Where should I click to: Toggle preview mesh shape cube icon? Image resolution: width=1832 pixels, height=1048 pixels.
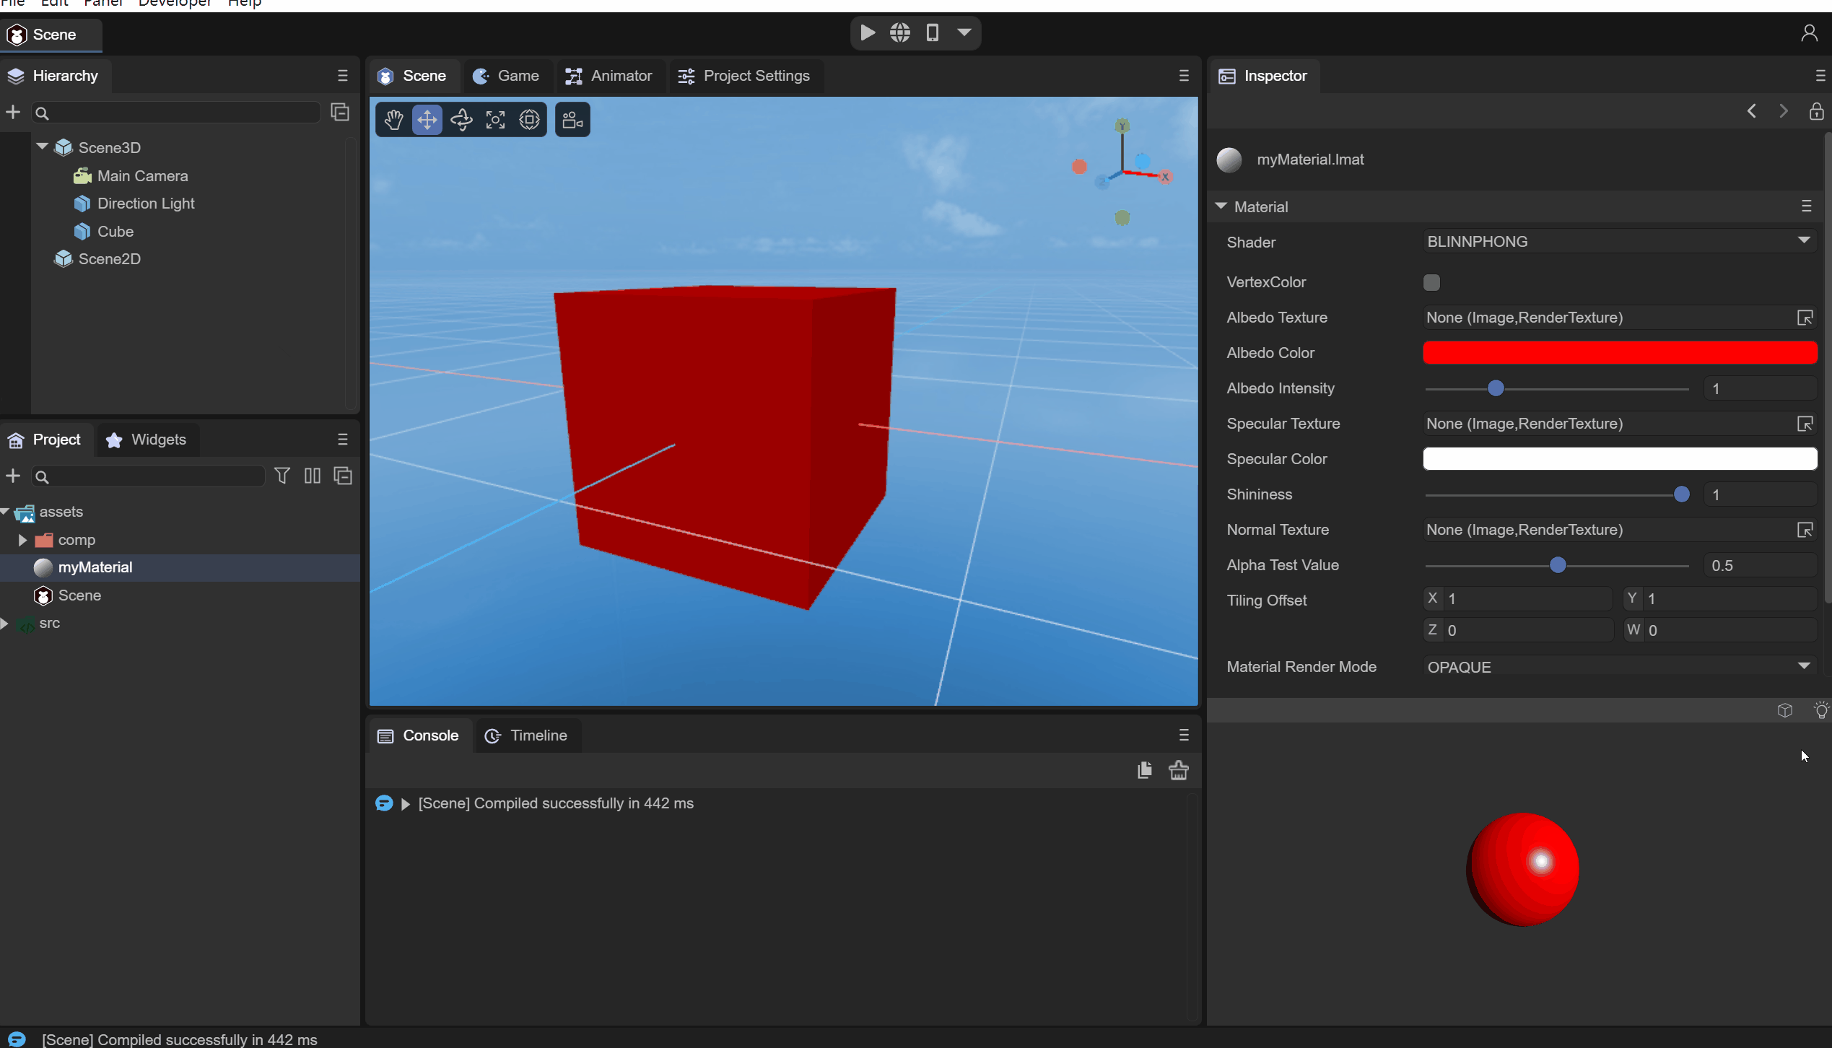[x=1785, y=710]
